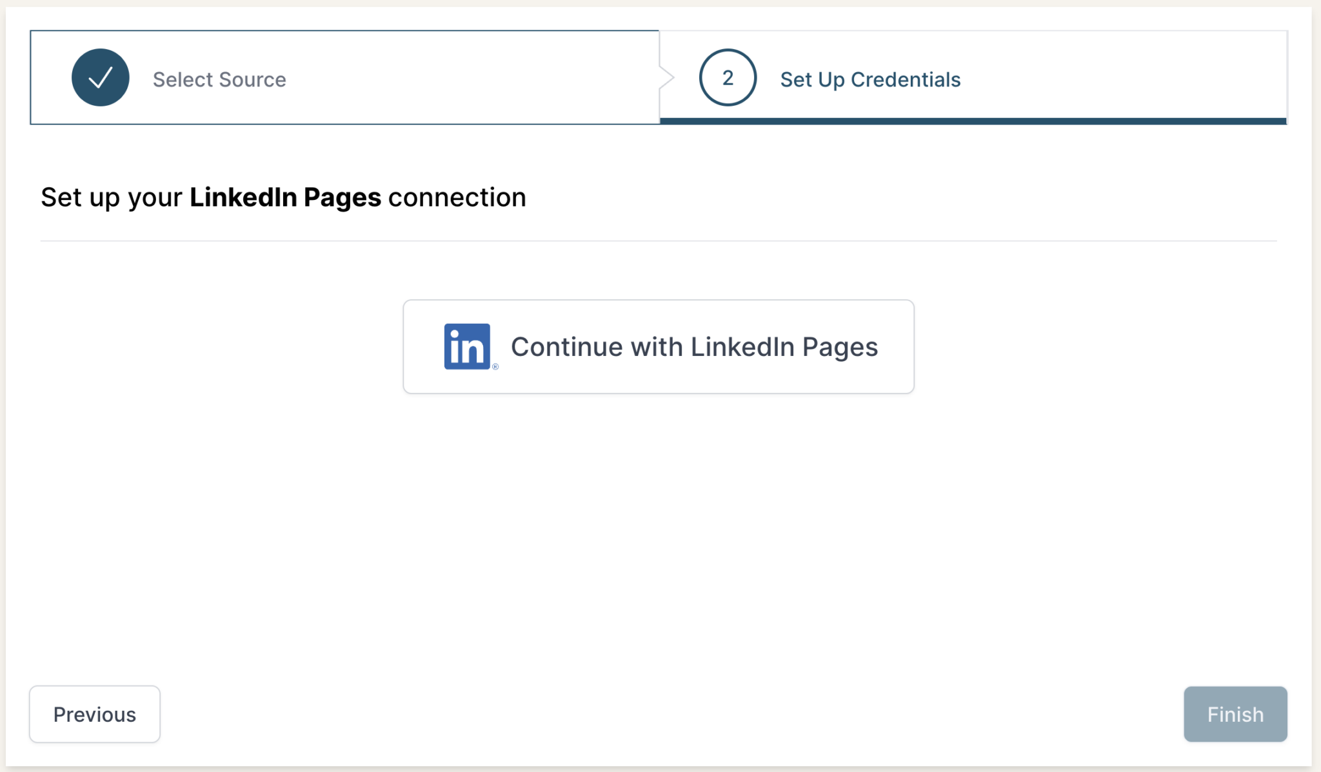Click the step 2 badge next to Set Up Credentials
The image size is (1321, 772).
[728, 78]
